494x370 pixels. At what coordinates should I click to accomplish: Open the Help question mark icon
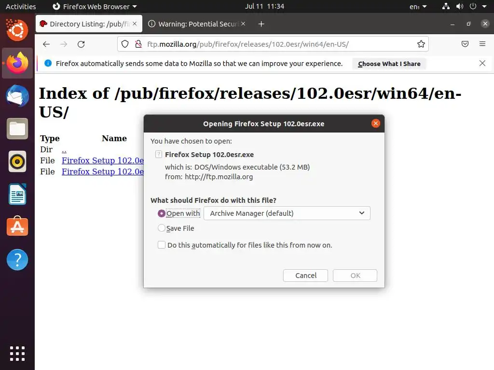[x=17, y=260]
